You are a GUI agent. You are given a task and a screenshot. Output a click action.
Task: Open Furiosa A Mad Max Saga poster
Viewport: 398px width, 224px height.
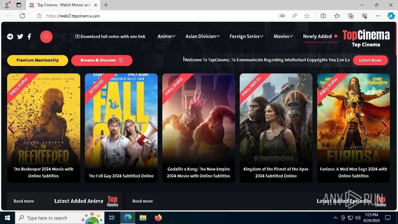coord(354,128)
